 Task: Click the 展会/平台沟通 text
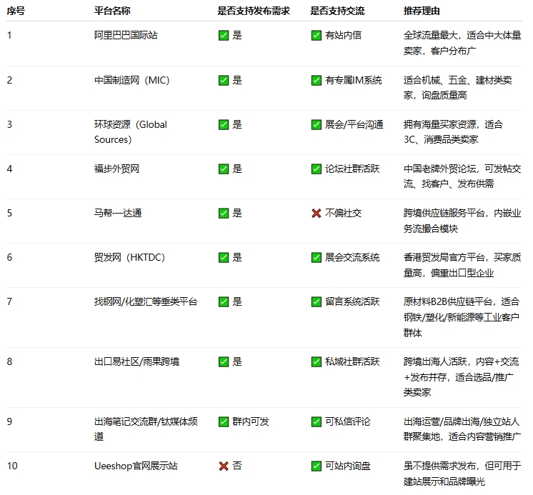(354, 125)
